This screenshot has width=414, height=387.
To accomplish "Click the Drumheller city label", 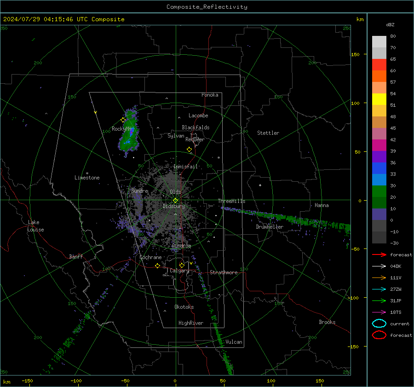I will 270,227.
